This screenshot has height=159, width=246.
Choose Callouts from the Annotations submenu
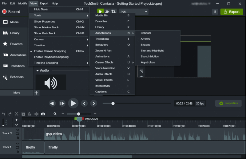coord(146,33)
